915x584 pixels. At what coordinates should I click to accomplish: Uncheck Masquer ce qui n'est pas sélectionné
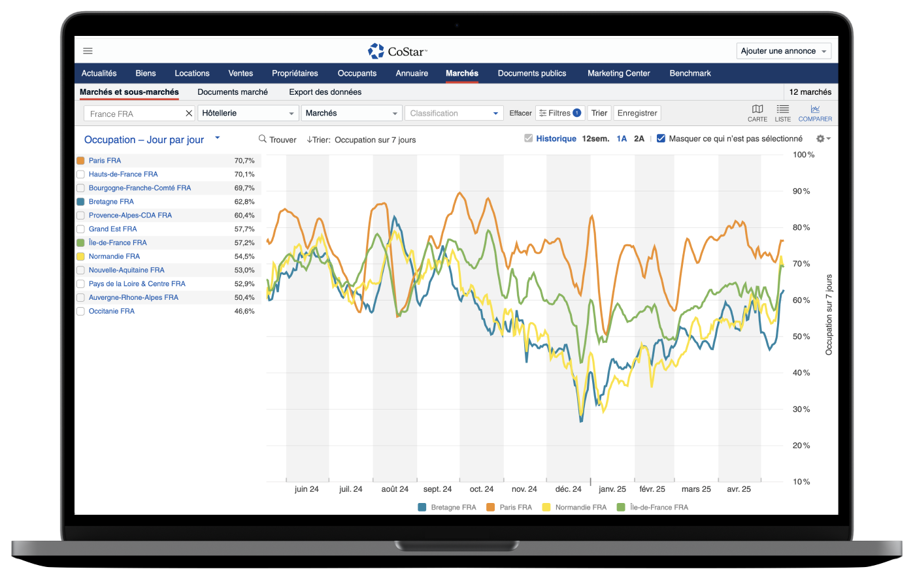[x=661, y=138]
